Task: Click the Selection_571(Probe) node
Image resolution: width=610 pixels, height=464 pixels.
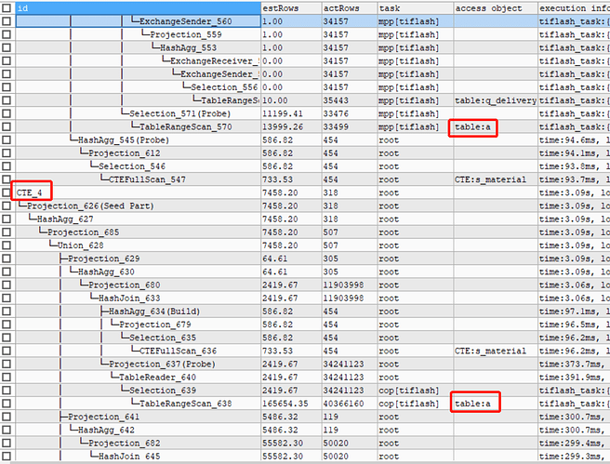Action: 179,113
